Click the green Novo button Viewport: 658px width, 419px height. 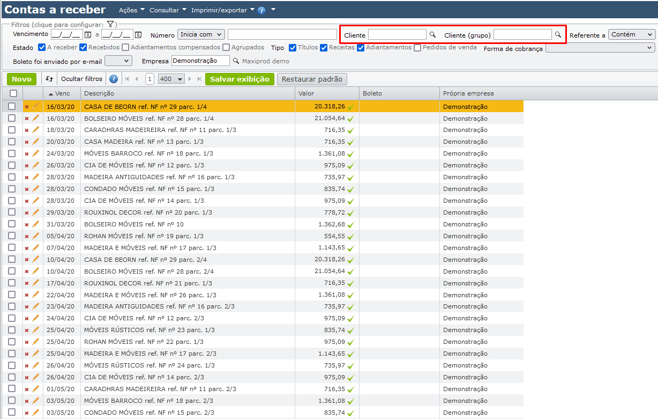pyautogui.click(x=21, y=79)
